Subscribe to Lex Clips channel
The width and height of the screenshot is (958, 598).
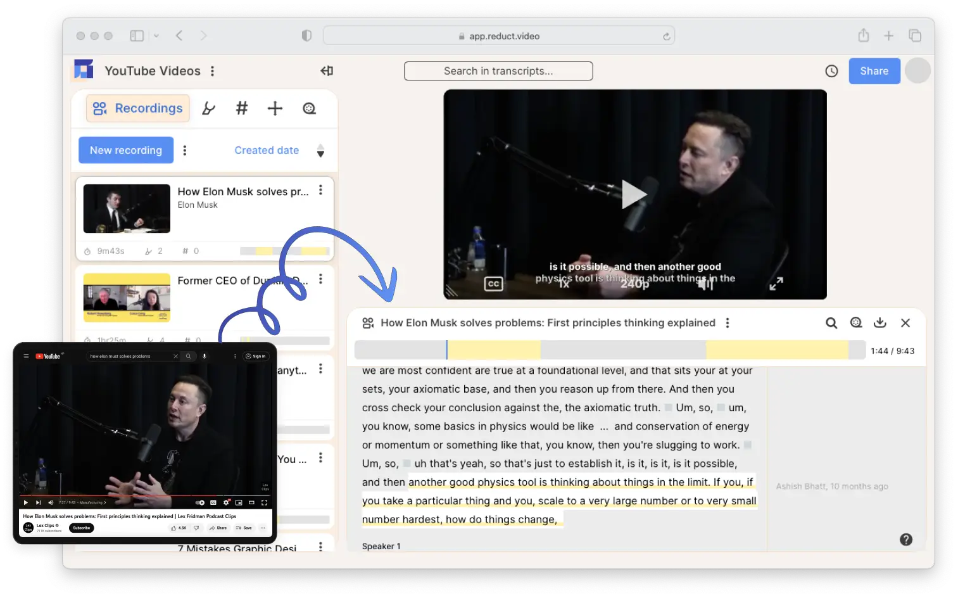click(x=82, y=528)
